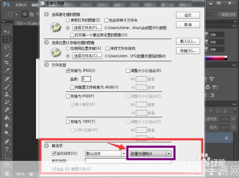Select the Hand tool
Image resolution: width=239 pixels, height=178 pixels.
coord(7,173)
